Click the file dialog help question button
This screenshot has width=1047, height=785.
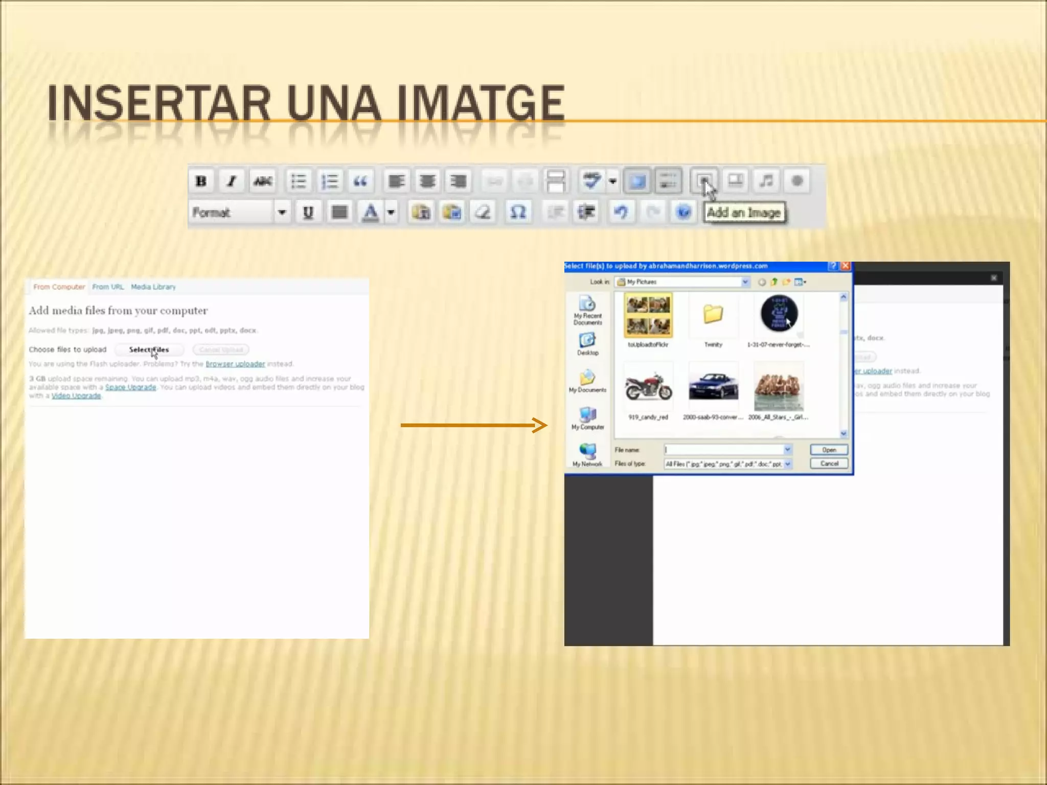pyautogui.click(x=833, y=266)
